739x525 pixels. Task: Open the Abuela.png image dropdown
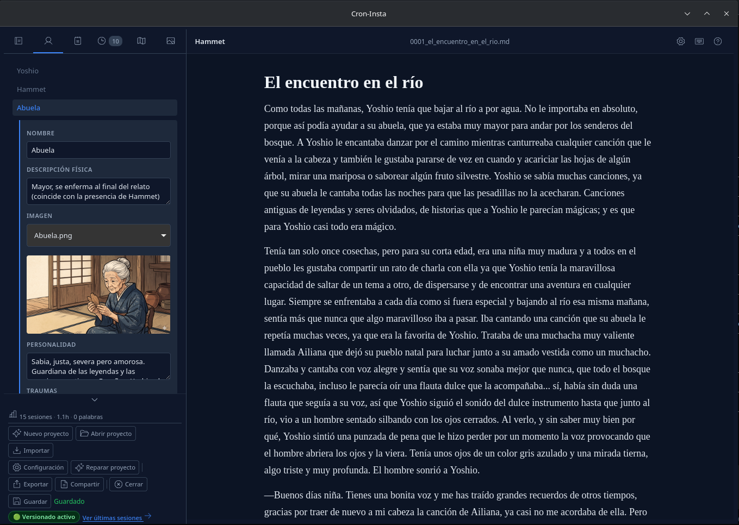(98, 235)
